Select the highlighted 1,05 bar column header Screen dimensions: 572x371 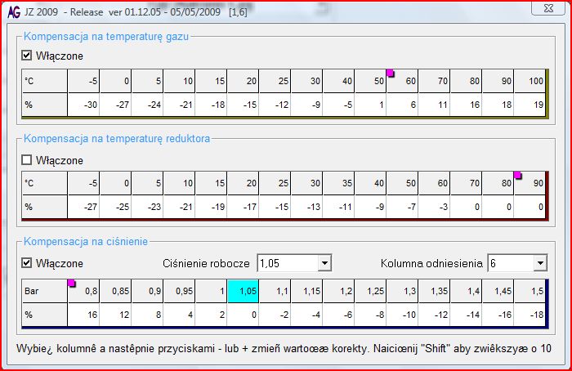pyautogui.click(x=243, y=291)
